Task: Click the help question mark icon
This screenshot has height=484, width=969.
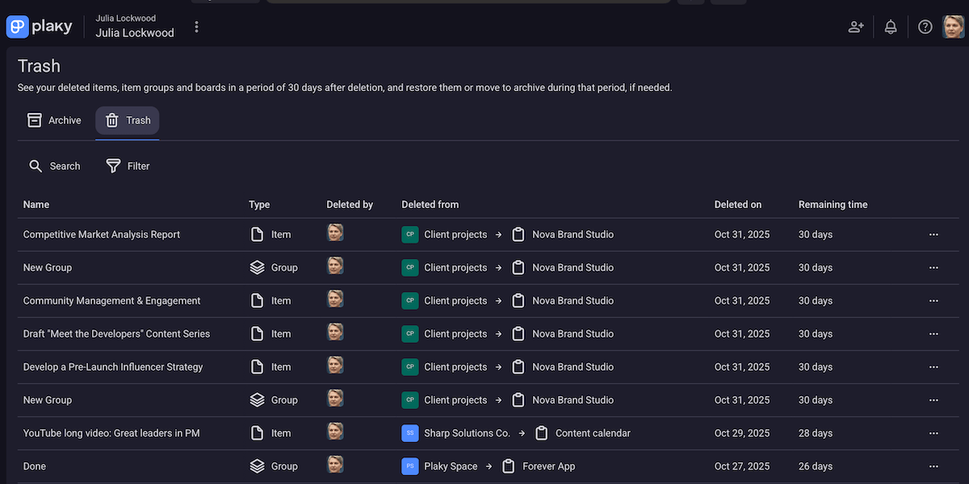Action: tap(925, 27)
